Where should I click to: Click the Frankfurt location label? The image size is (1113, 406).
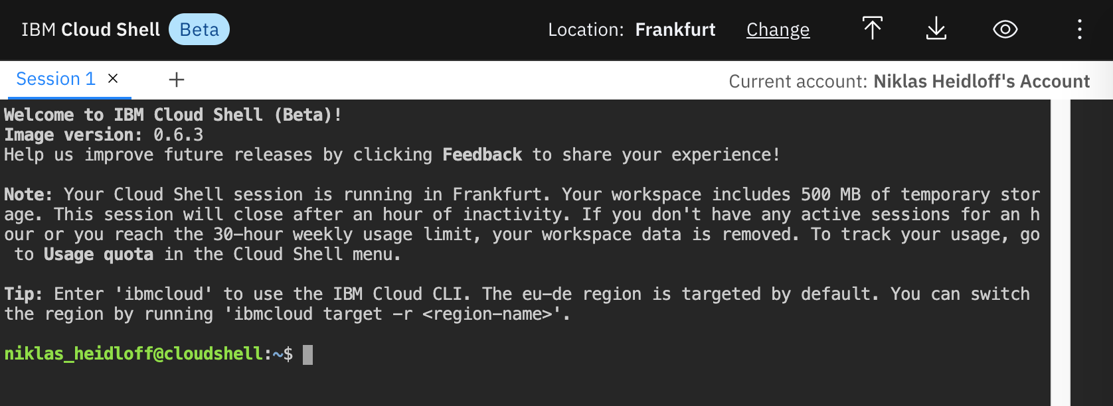point(675,30)
